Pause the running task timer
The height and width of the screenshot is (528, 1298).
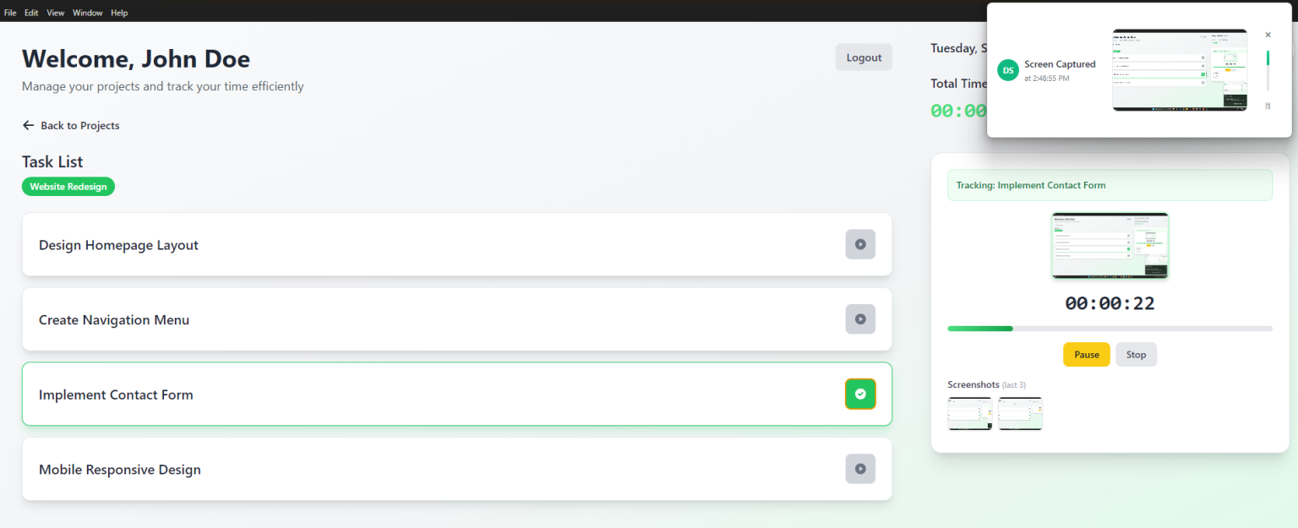pos(1086,354)
